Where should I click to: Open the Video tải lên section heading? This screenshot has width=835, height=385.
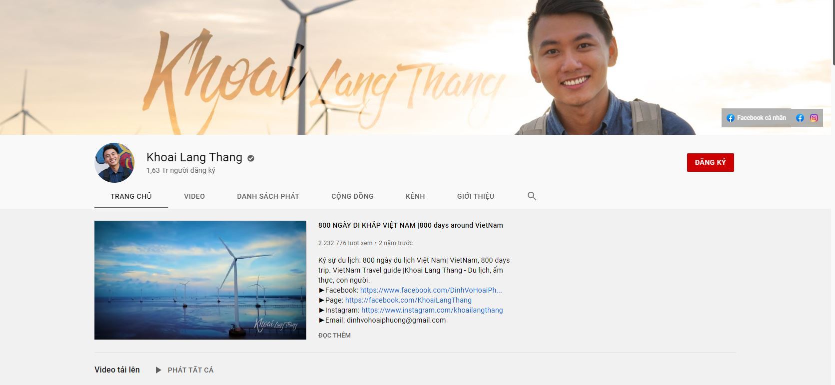click(x=117, y=370)
